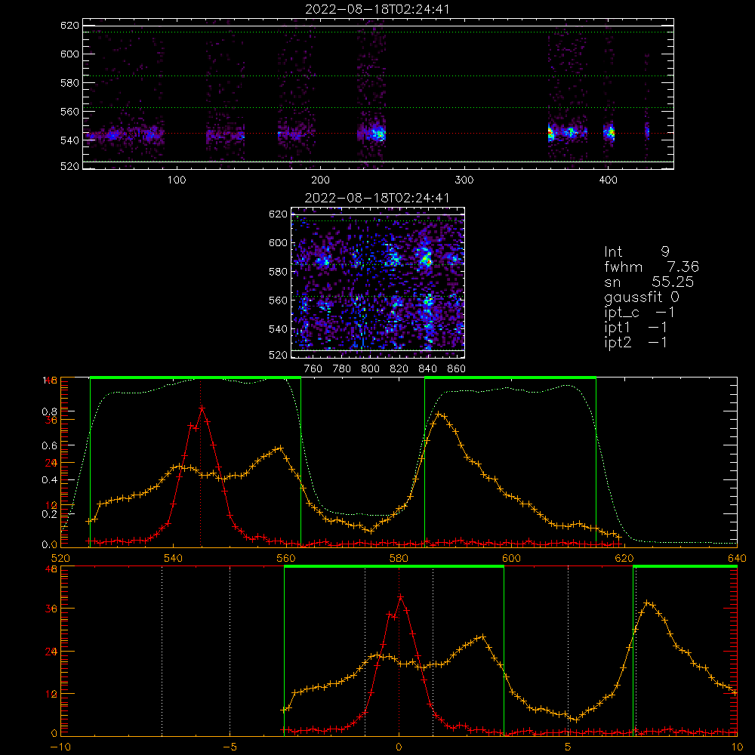Screen dimensions: 755x755
Task: Click the 'ipt_c -1' parameter line
Action: (639, 313)
